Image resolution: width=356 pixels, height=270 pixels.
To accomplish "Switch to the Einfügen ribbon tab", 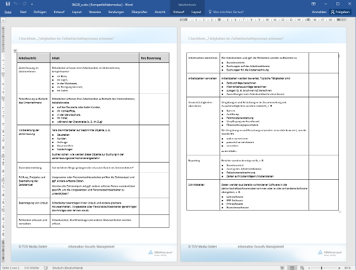I will click(40, 11).
